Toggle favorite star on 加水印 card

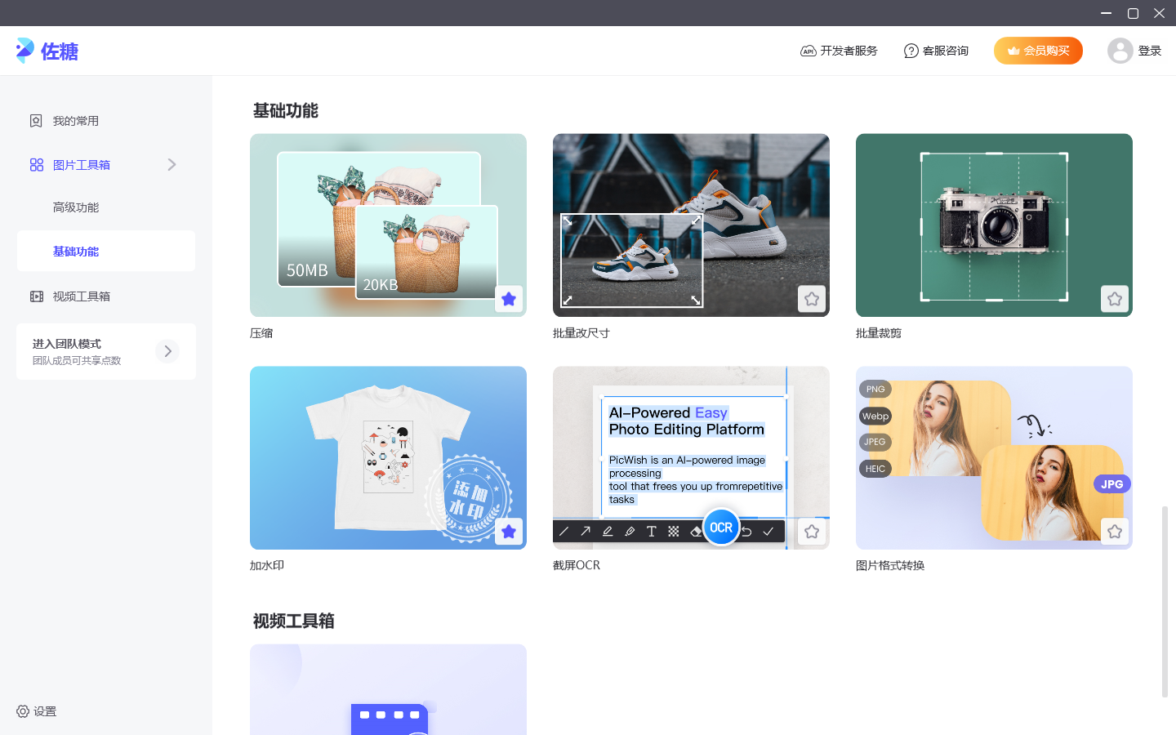tap(509, 532)
